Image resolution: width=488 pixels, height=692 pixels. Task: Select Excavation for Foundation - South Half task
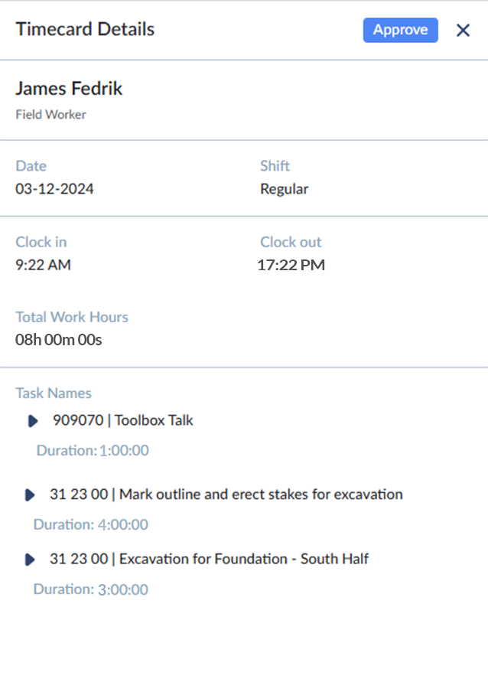209,559
